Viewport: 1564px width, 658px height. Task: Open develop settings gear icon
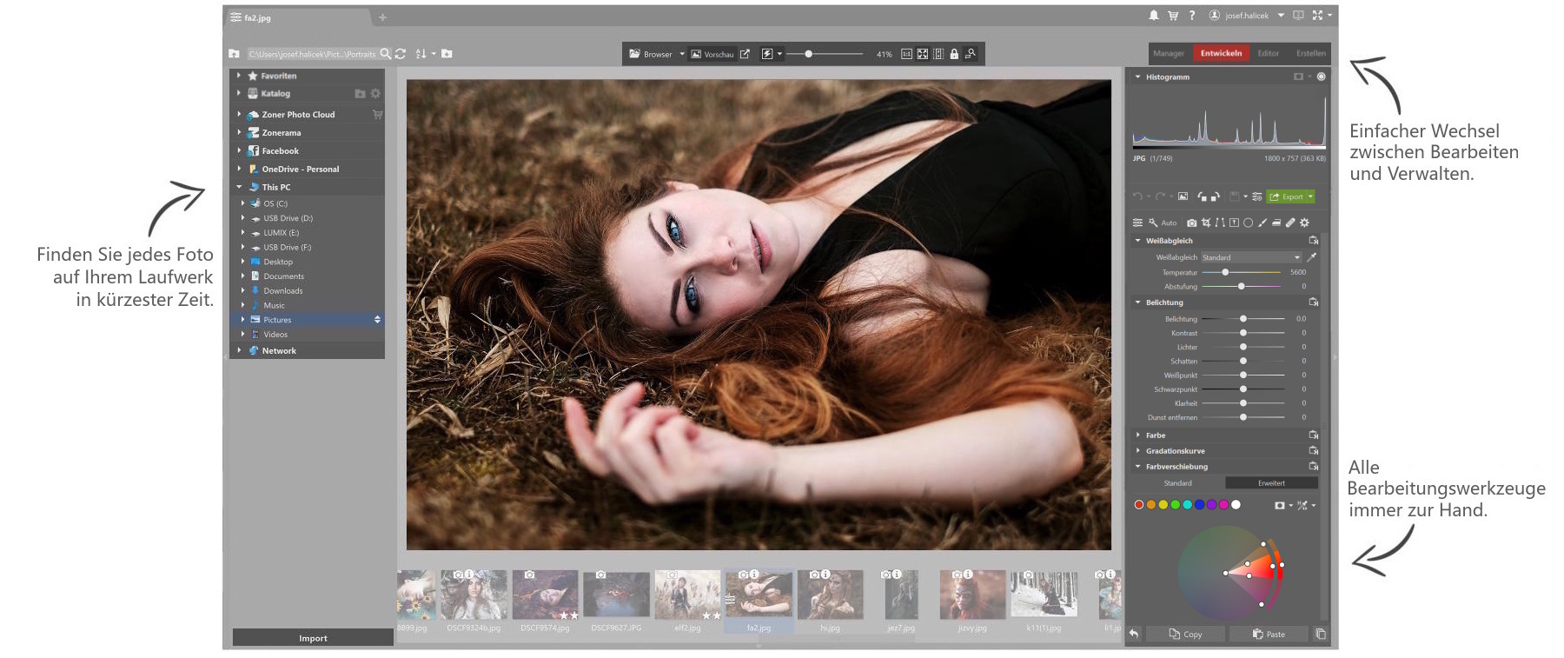[x=1304, y=223]
